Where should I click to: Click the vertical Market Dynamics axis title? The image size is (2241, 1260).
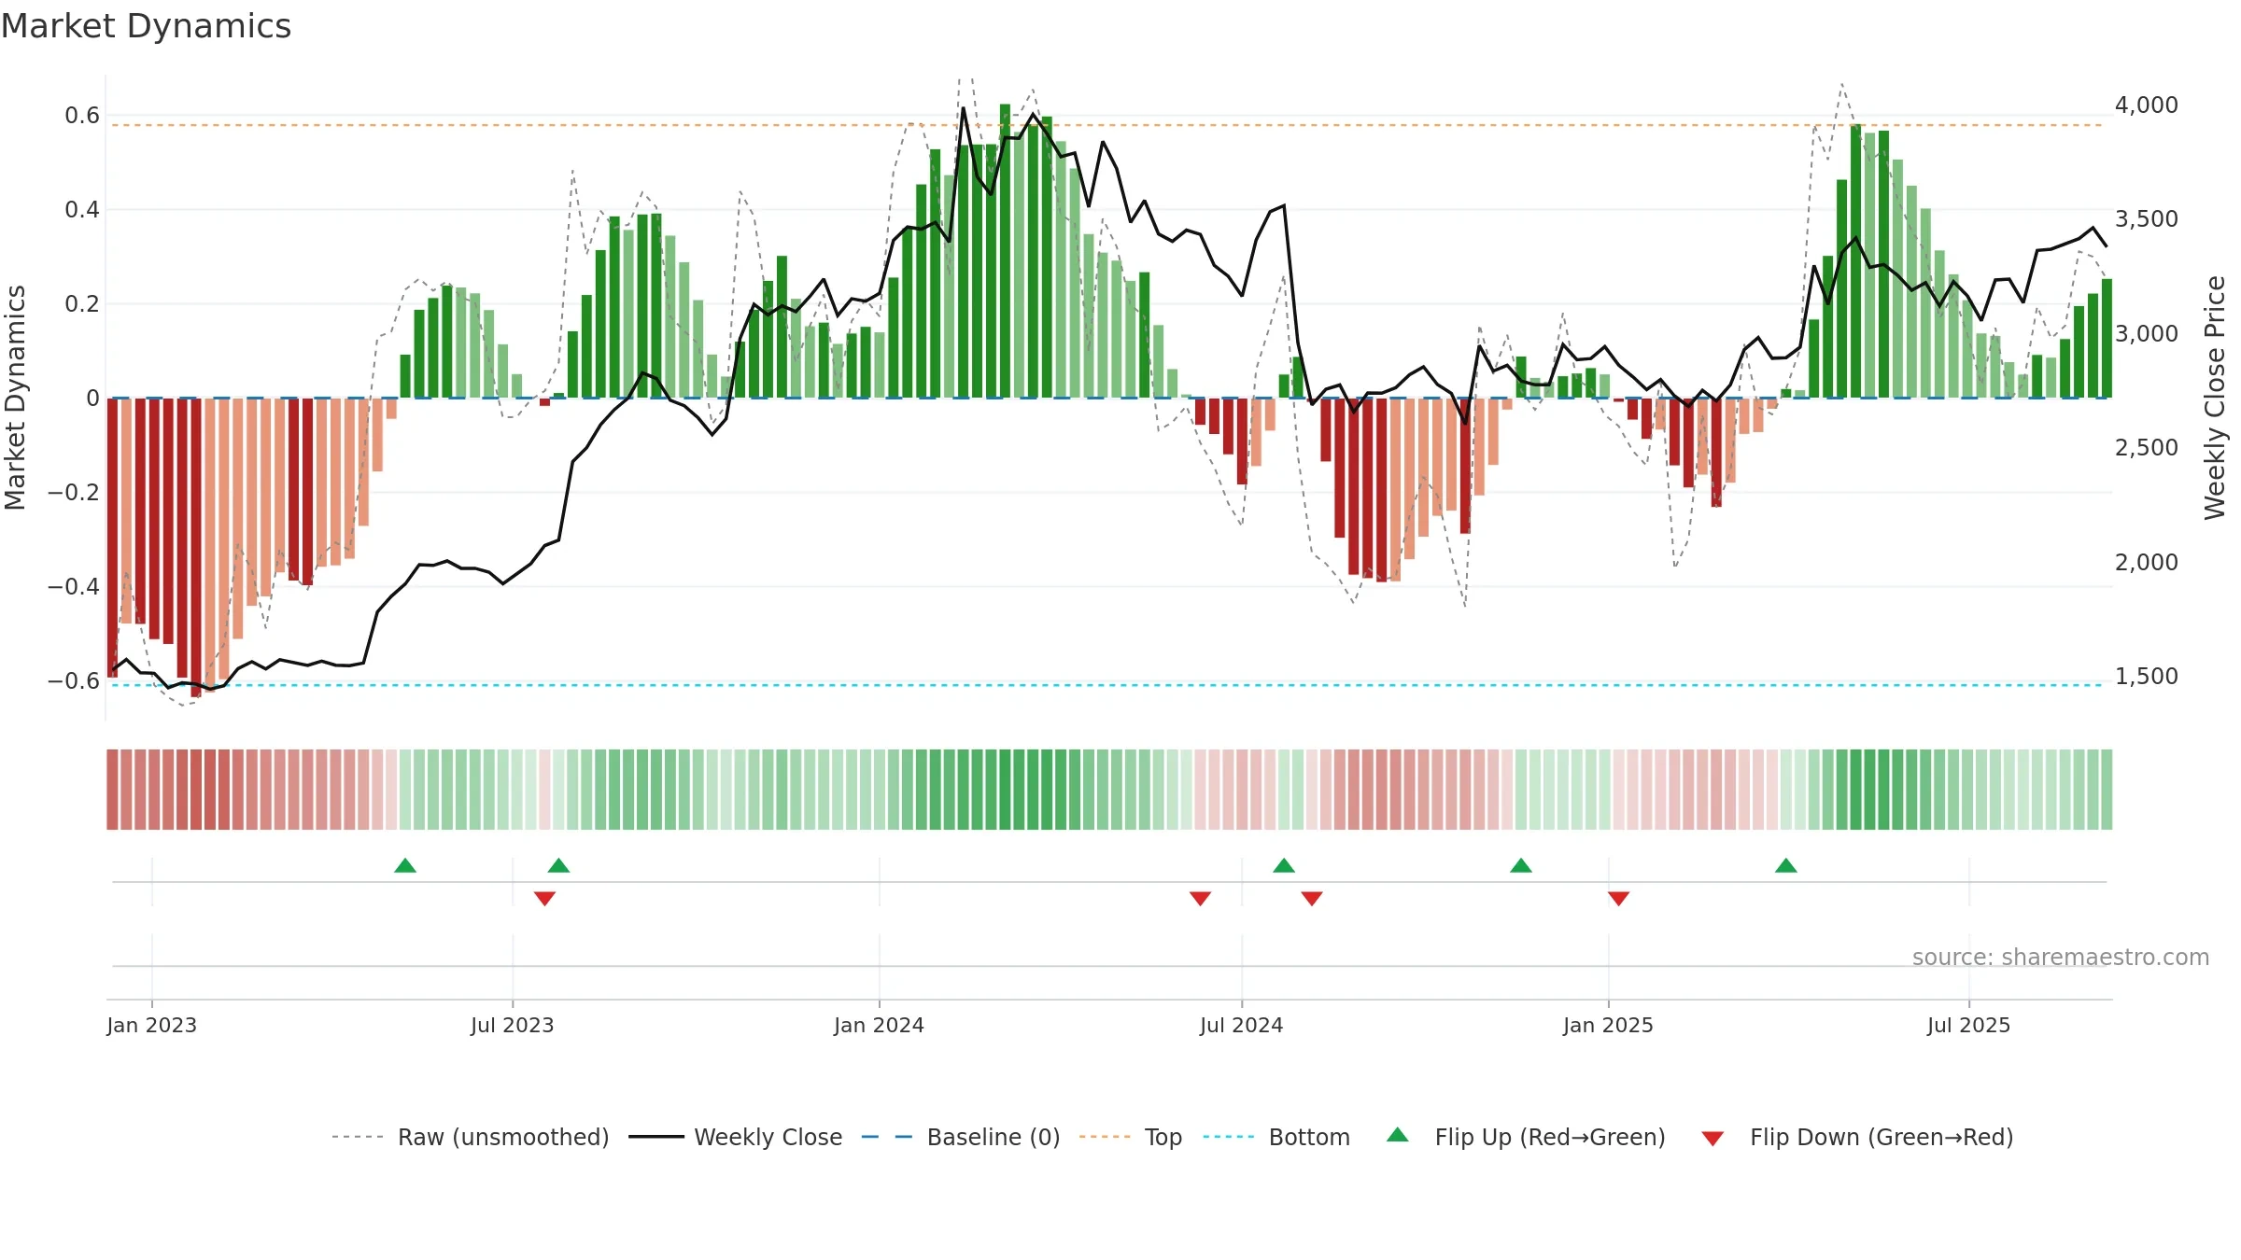[x=15, y=398]
